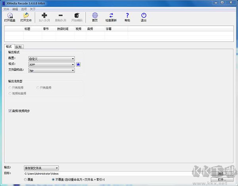Click the Duration (持续时间) column header
The height and width of the screenshot is (186, 238).
click(x=65, y=29)
